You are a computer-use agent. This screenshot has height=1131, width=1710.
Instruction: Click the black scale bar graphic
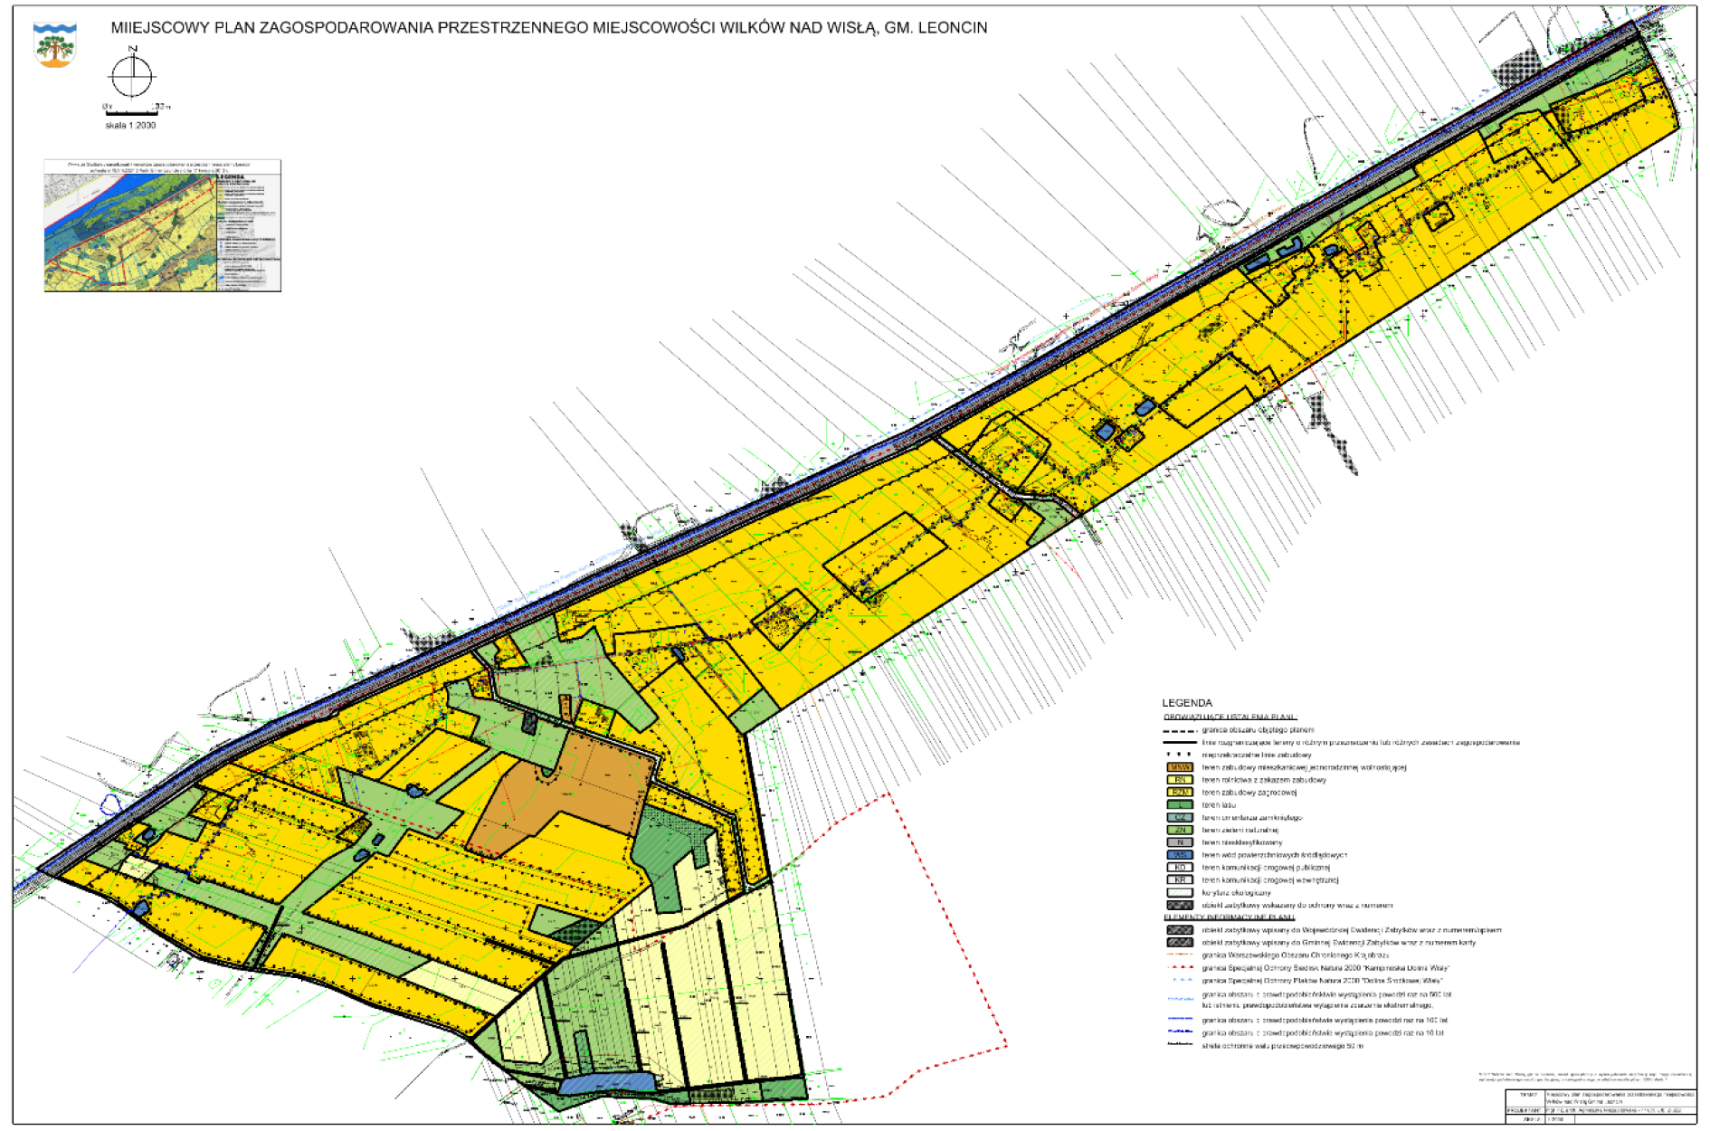coord(134,113)
